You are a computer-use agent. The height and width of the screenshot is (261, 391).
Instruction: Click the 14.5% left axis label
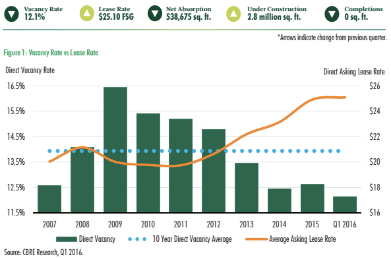[x=16, y=136]
